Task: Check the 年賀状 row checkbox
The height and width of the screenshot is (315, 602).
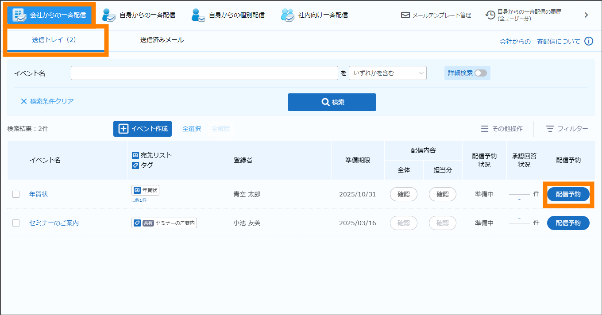Action: [x=16, y=194]
